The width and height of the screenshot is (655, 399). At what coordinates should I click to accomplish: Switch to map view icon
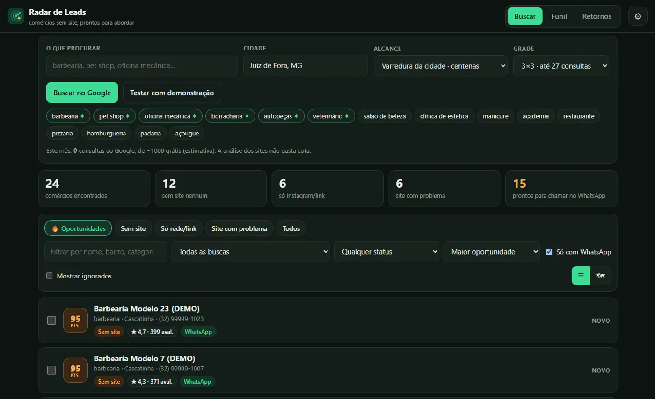pyautogui.click(x=601, y=276)
